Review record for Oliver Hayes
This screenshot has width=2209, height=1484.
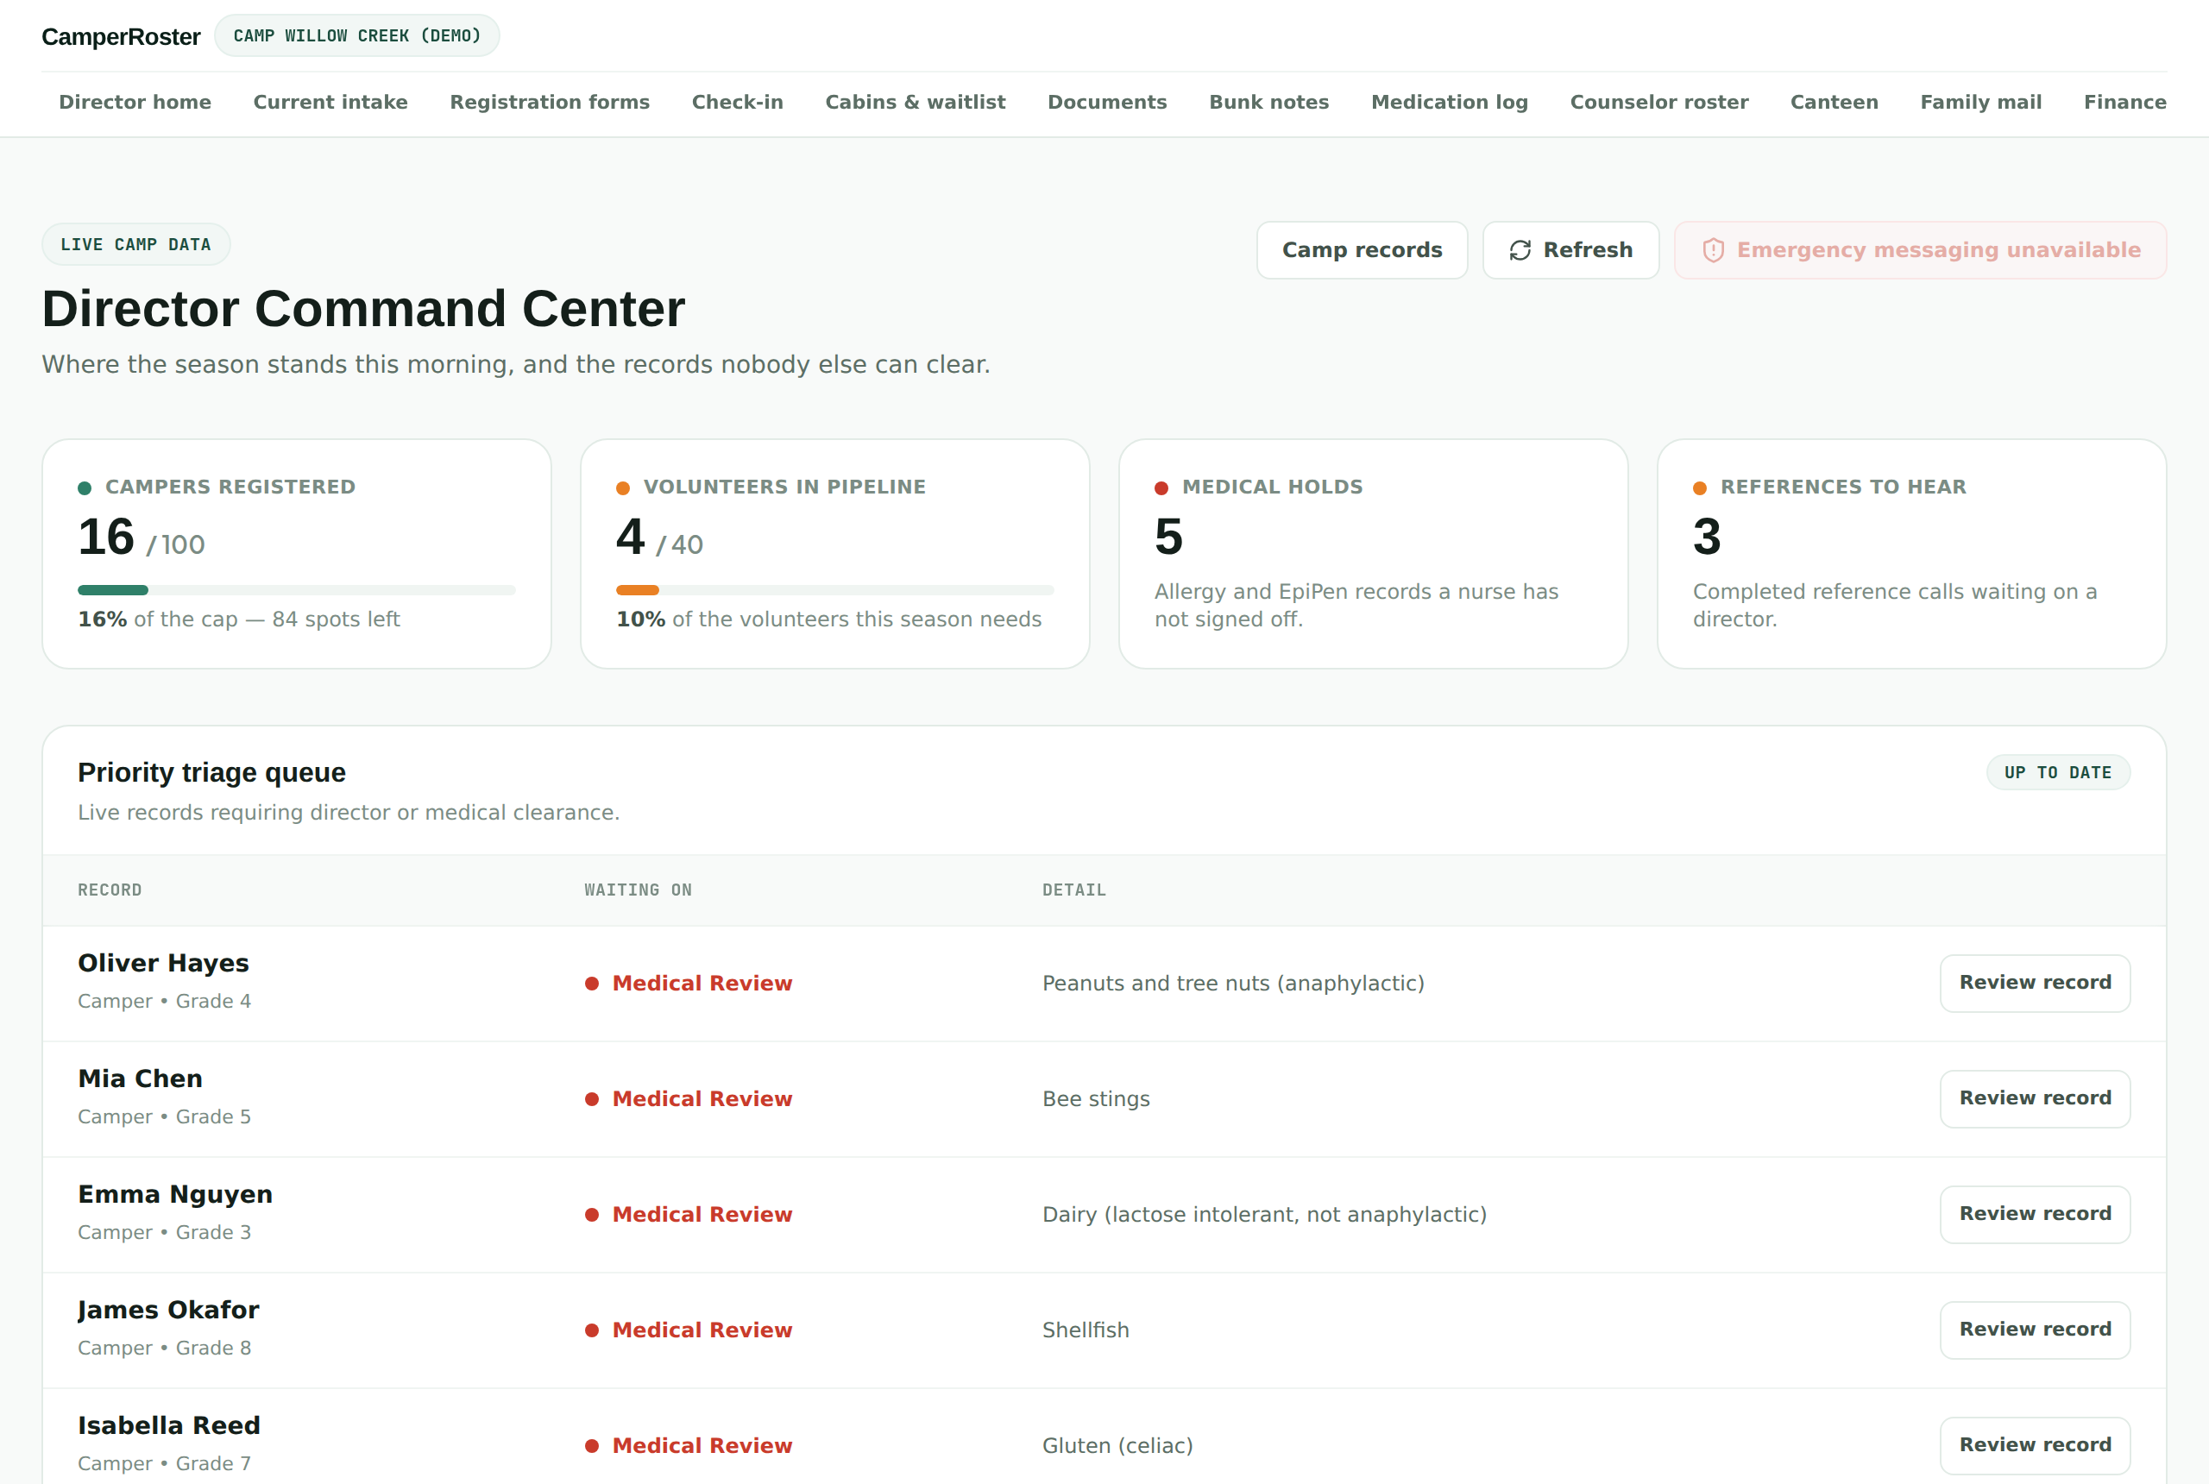[2035, 983]
